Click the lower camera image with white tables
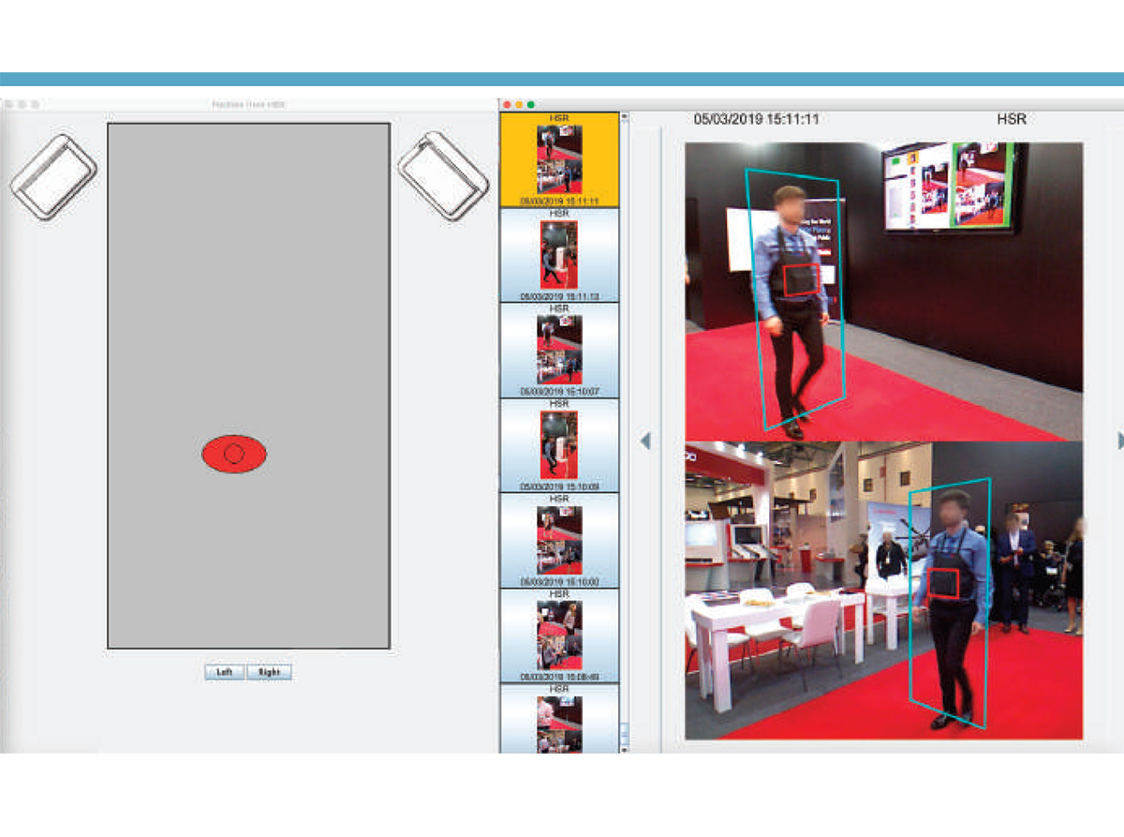Image resolution: width=1124 pixels, height=837 pixels. pos(883,590)
